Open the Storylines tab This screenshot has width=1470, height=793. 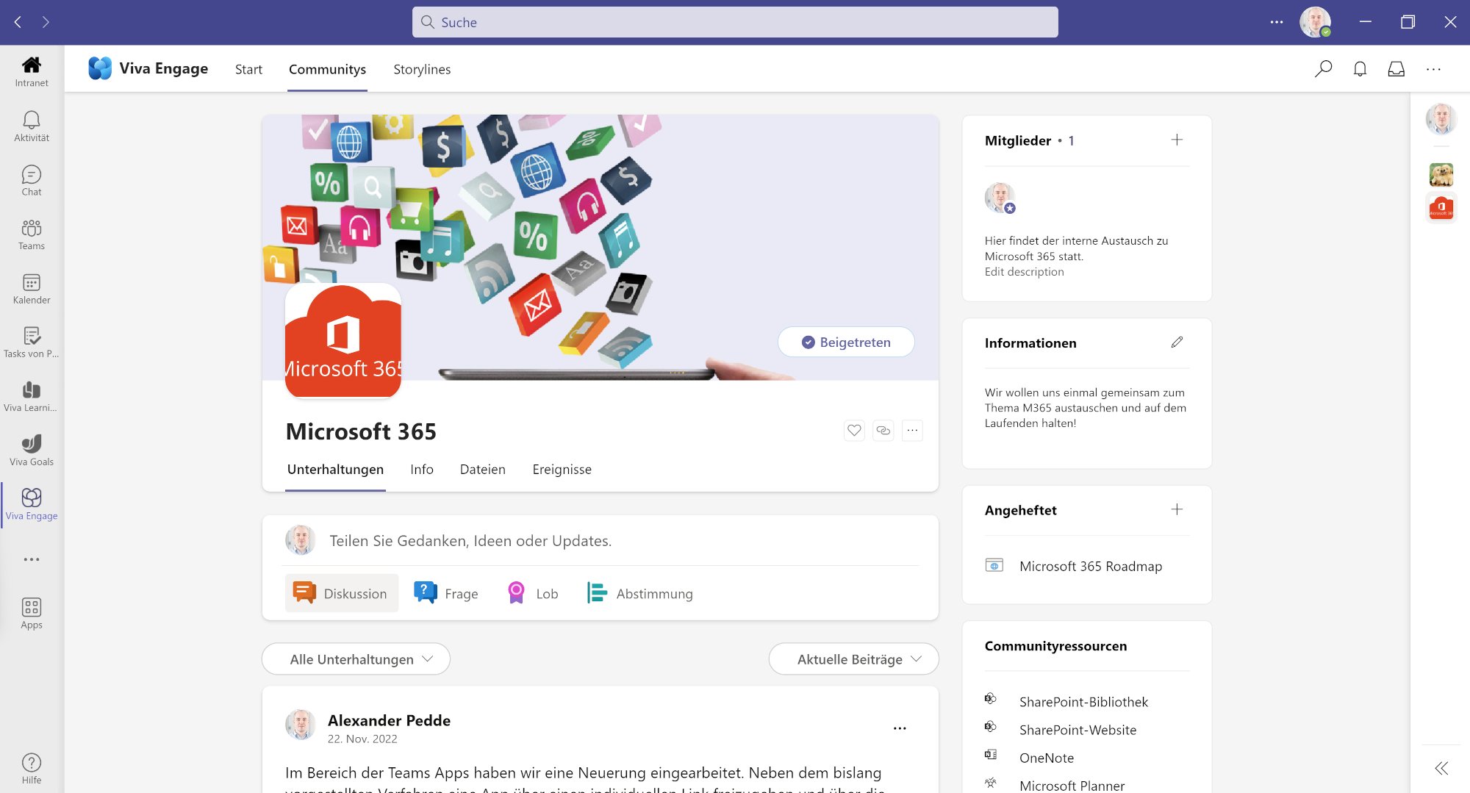[x=422, y=69]
